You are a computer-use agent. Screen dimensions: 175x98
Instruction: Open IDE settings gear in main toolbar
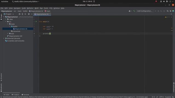pyautogui.click(x=170, y=11)
